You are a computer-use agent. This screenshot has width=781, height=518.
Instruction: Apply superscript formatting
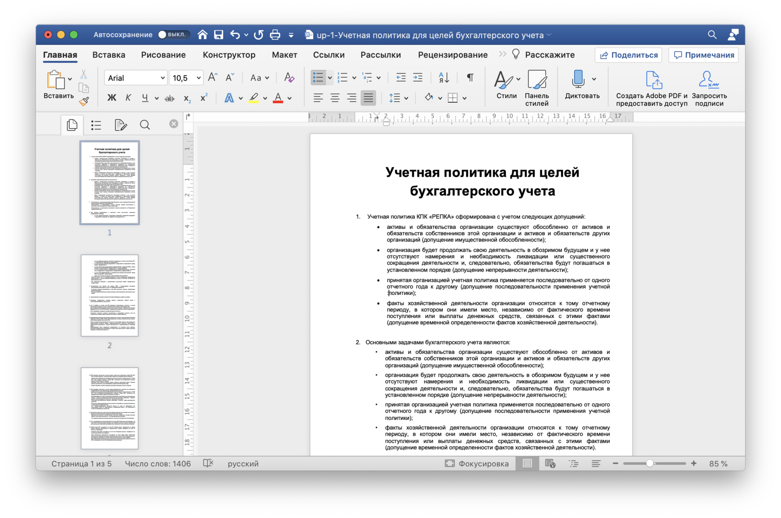pyautogui.click(x=204, y=98)
